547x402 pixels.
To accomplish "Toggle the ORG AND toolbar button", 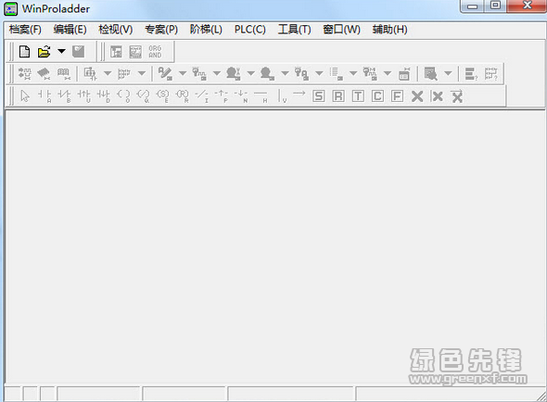I will point(155,52).
